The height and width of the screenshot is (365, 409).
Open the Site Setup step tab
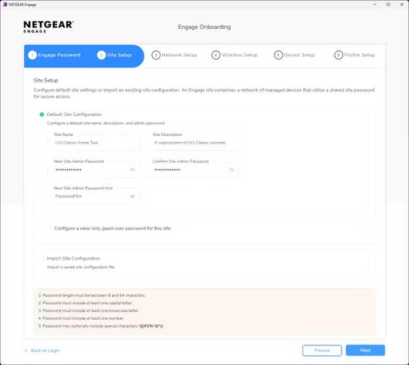point(115,55)
